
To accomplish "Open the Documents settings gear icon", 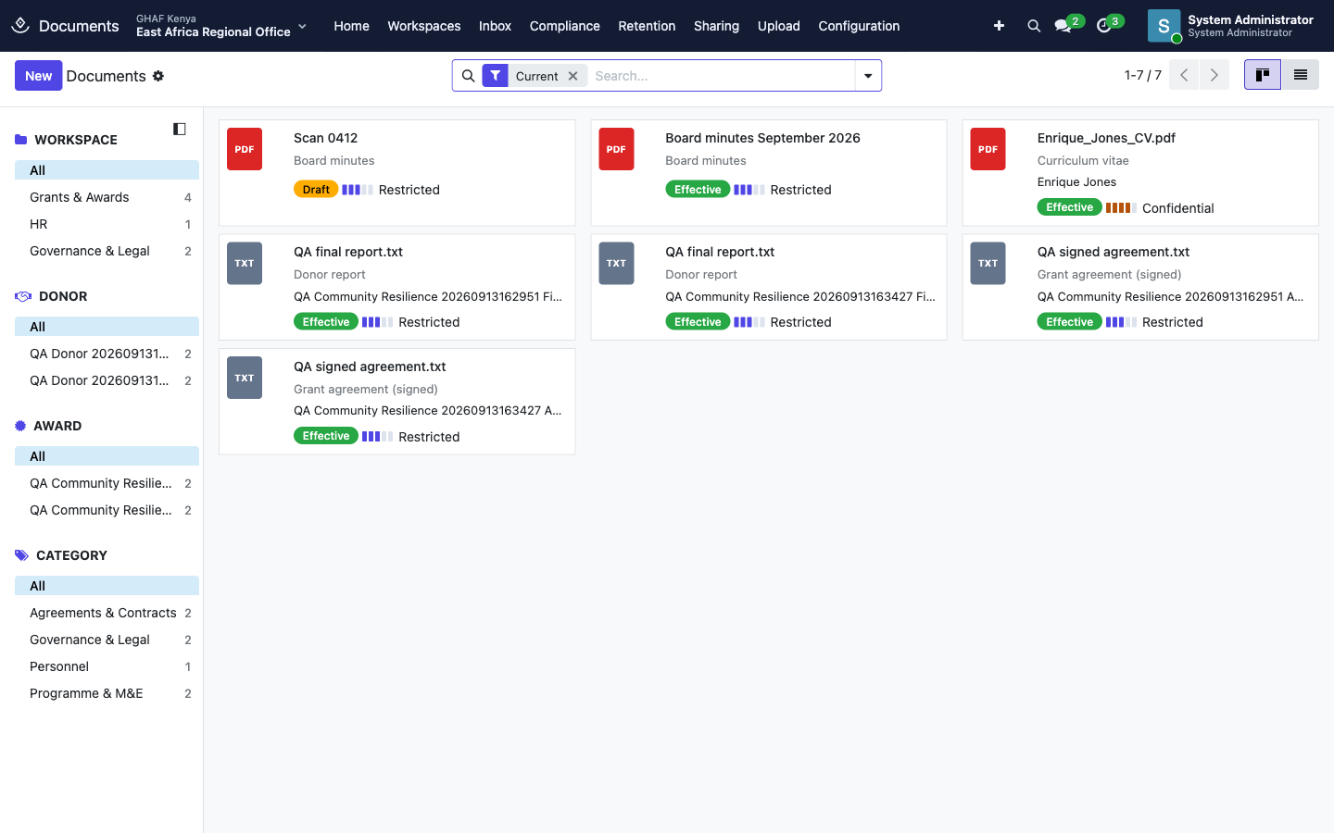I will (x=158, y=76).
